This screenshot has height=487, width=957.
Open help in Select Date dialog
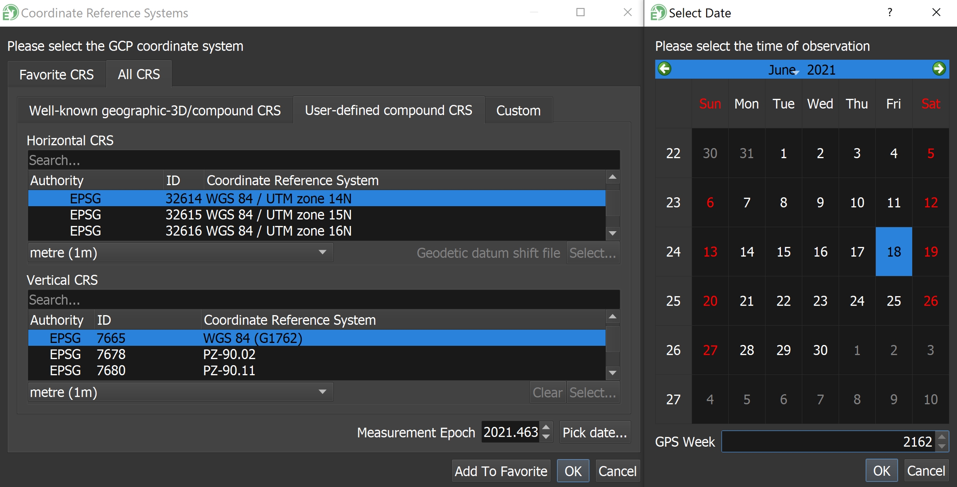click(x=890, y=12)
